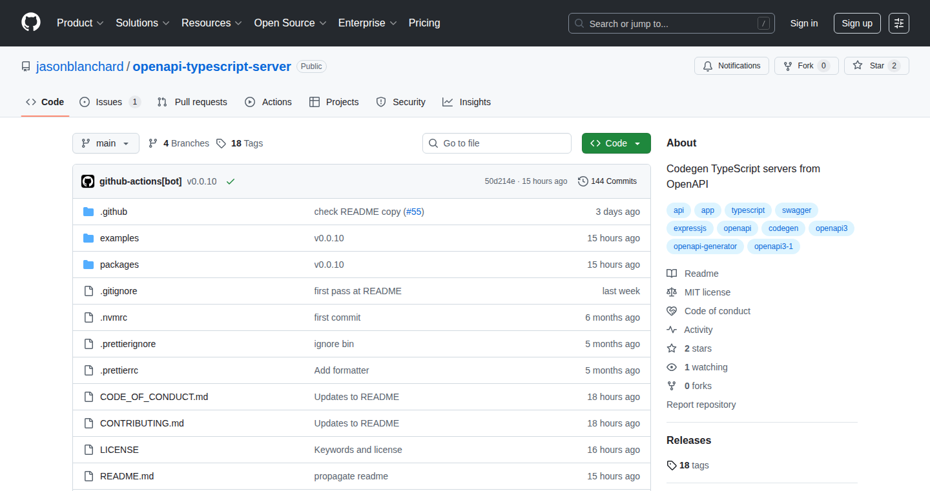Click the MIT license scale icon
The image size is (930, 491).
pos(672,292)
